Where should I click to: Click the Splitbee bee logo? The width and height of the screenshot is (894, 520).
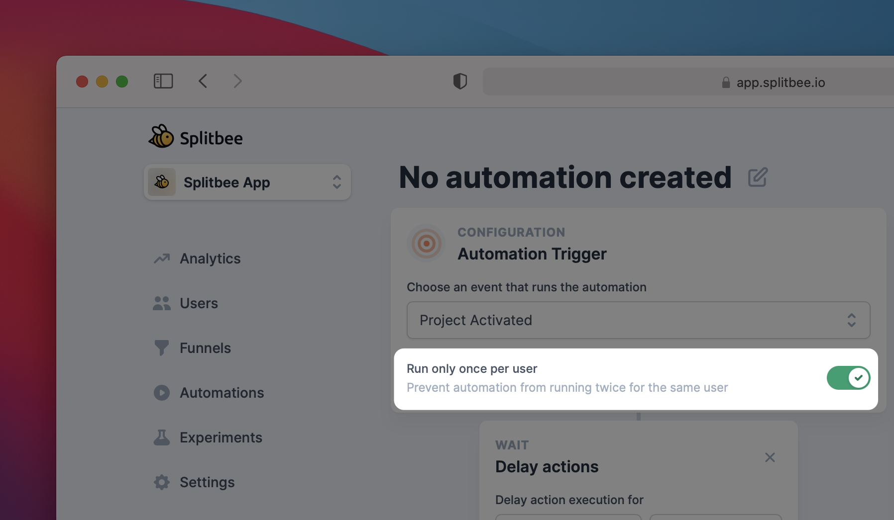[x=161, y=137]
